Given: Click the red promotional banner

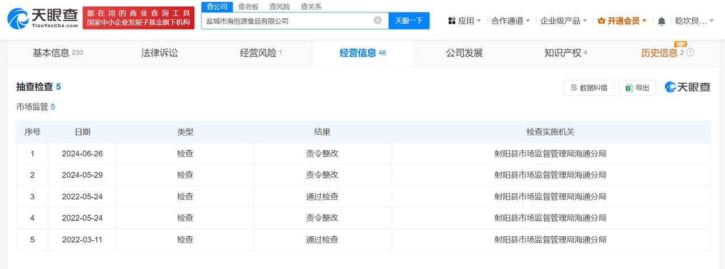Looking at the screenshot, I should pyautogui.click(x=139, y=18).
